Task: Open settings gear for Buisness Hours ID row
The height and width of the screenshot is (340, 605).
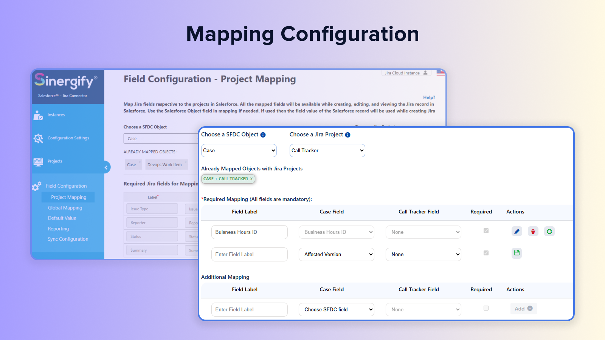Action: tap(549, 232)
